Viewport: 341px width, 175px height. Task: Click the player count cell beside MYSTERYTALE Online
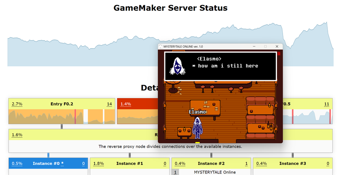tap(175, 172)
